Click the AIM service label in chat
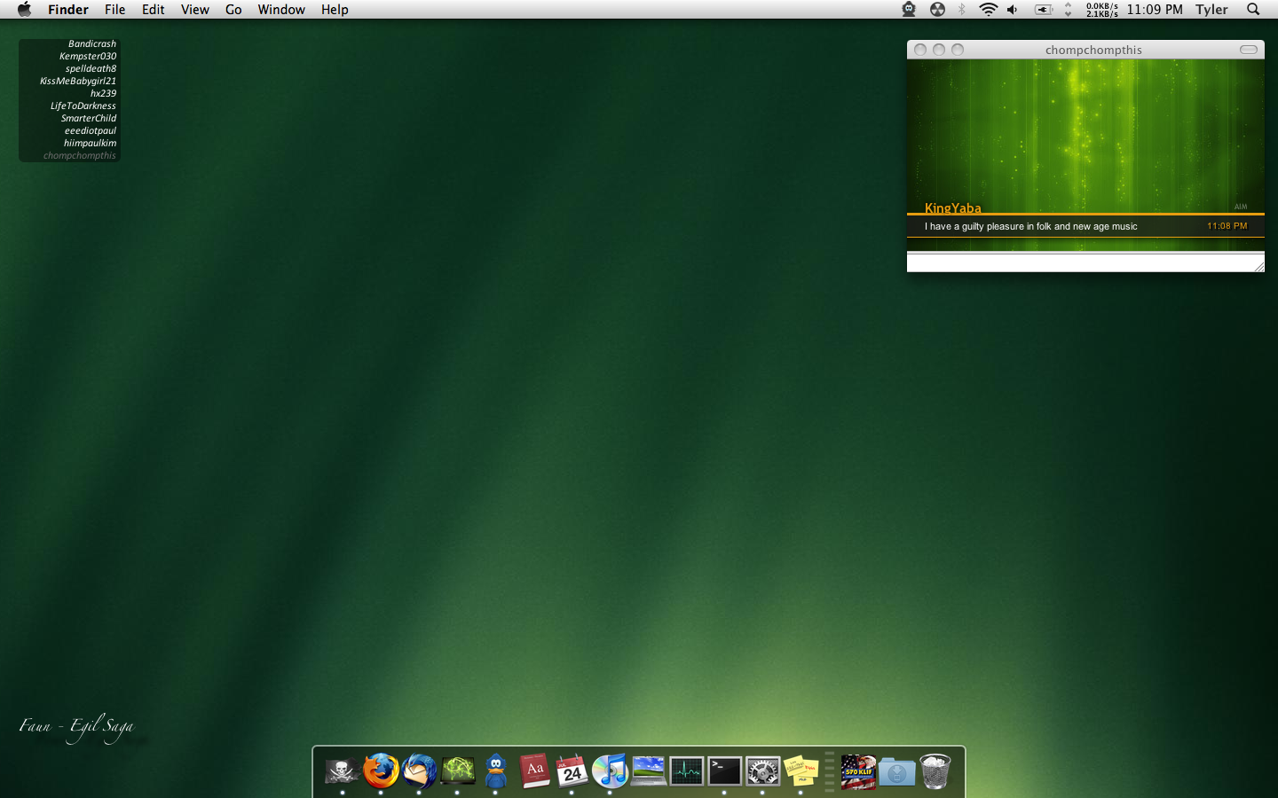This screenshot has height=798, width=1278. coord(1241,207)
